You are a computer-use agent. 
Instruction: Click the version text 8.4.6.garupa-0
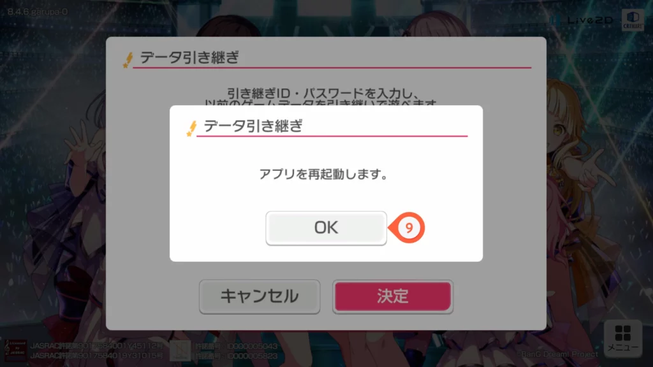[x=38, y=11]
